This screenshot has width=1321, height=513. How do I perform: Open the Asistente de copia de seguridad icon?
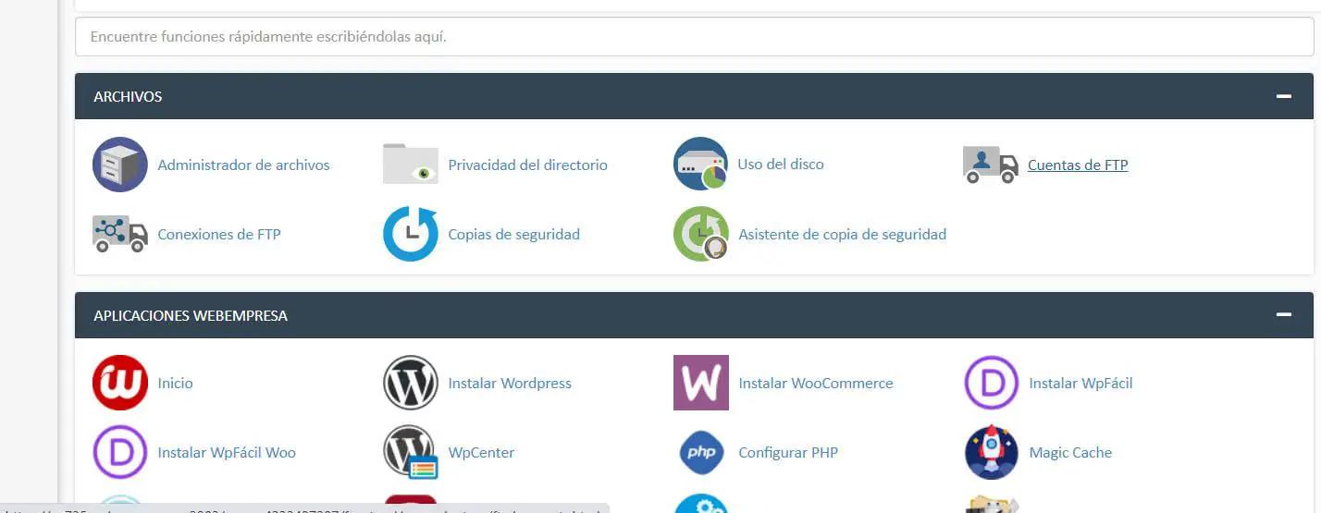pyautogui.click(x=700, y=234)
